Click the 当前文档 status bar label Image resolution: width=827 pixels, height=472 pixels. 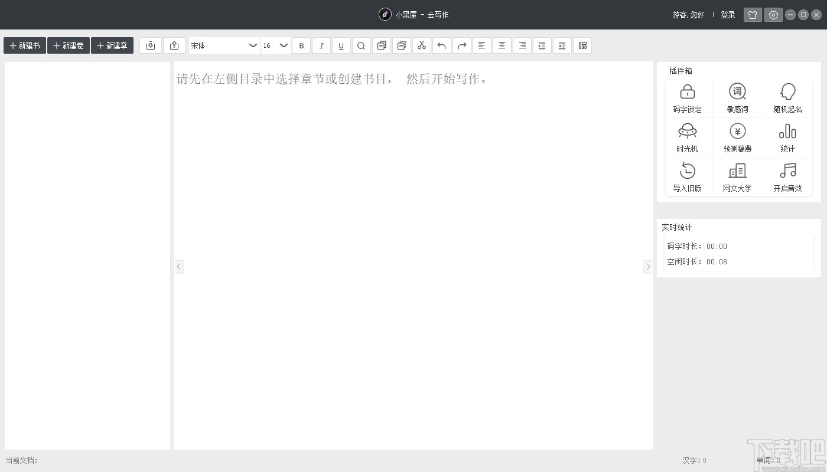[22, 460]
